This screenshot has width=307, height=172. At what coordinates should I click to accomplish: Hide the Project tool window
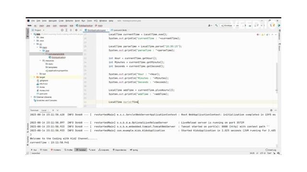click(81, 30)
